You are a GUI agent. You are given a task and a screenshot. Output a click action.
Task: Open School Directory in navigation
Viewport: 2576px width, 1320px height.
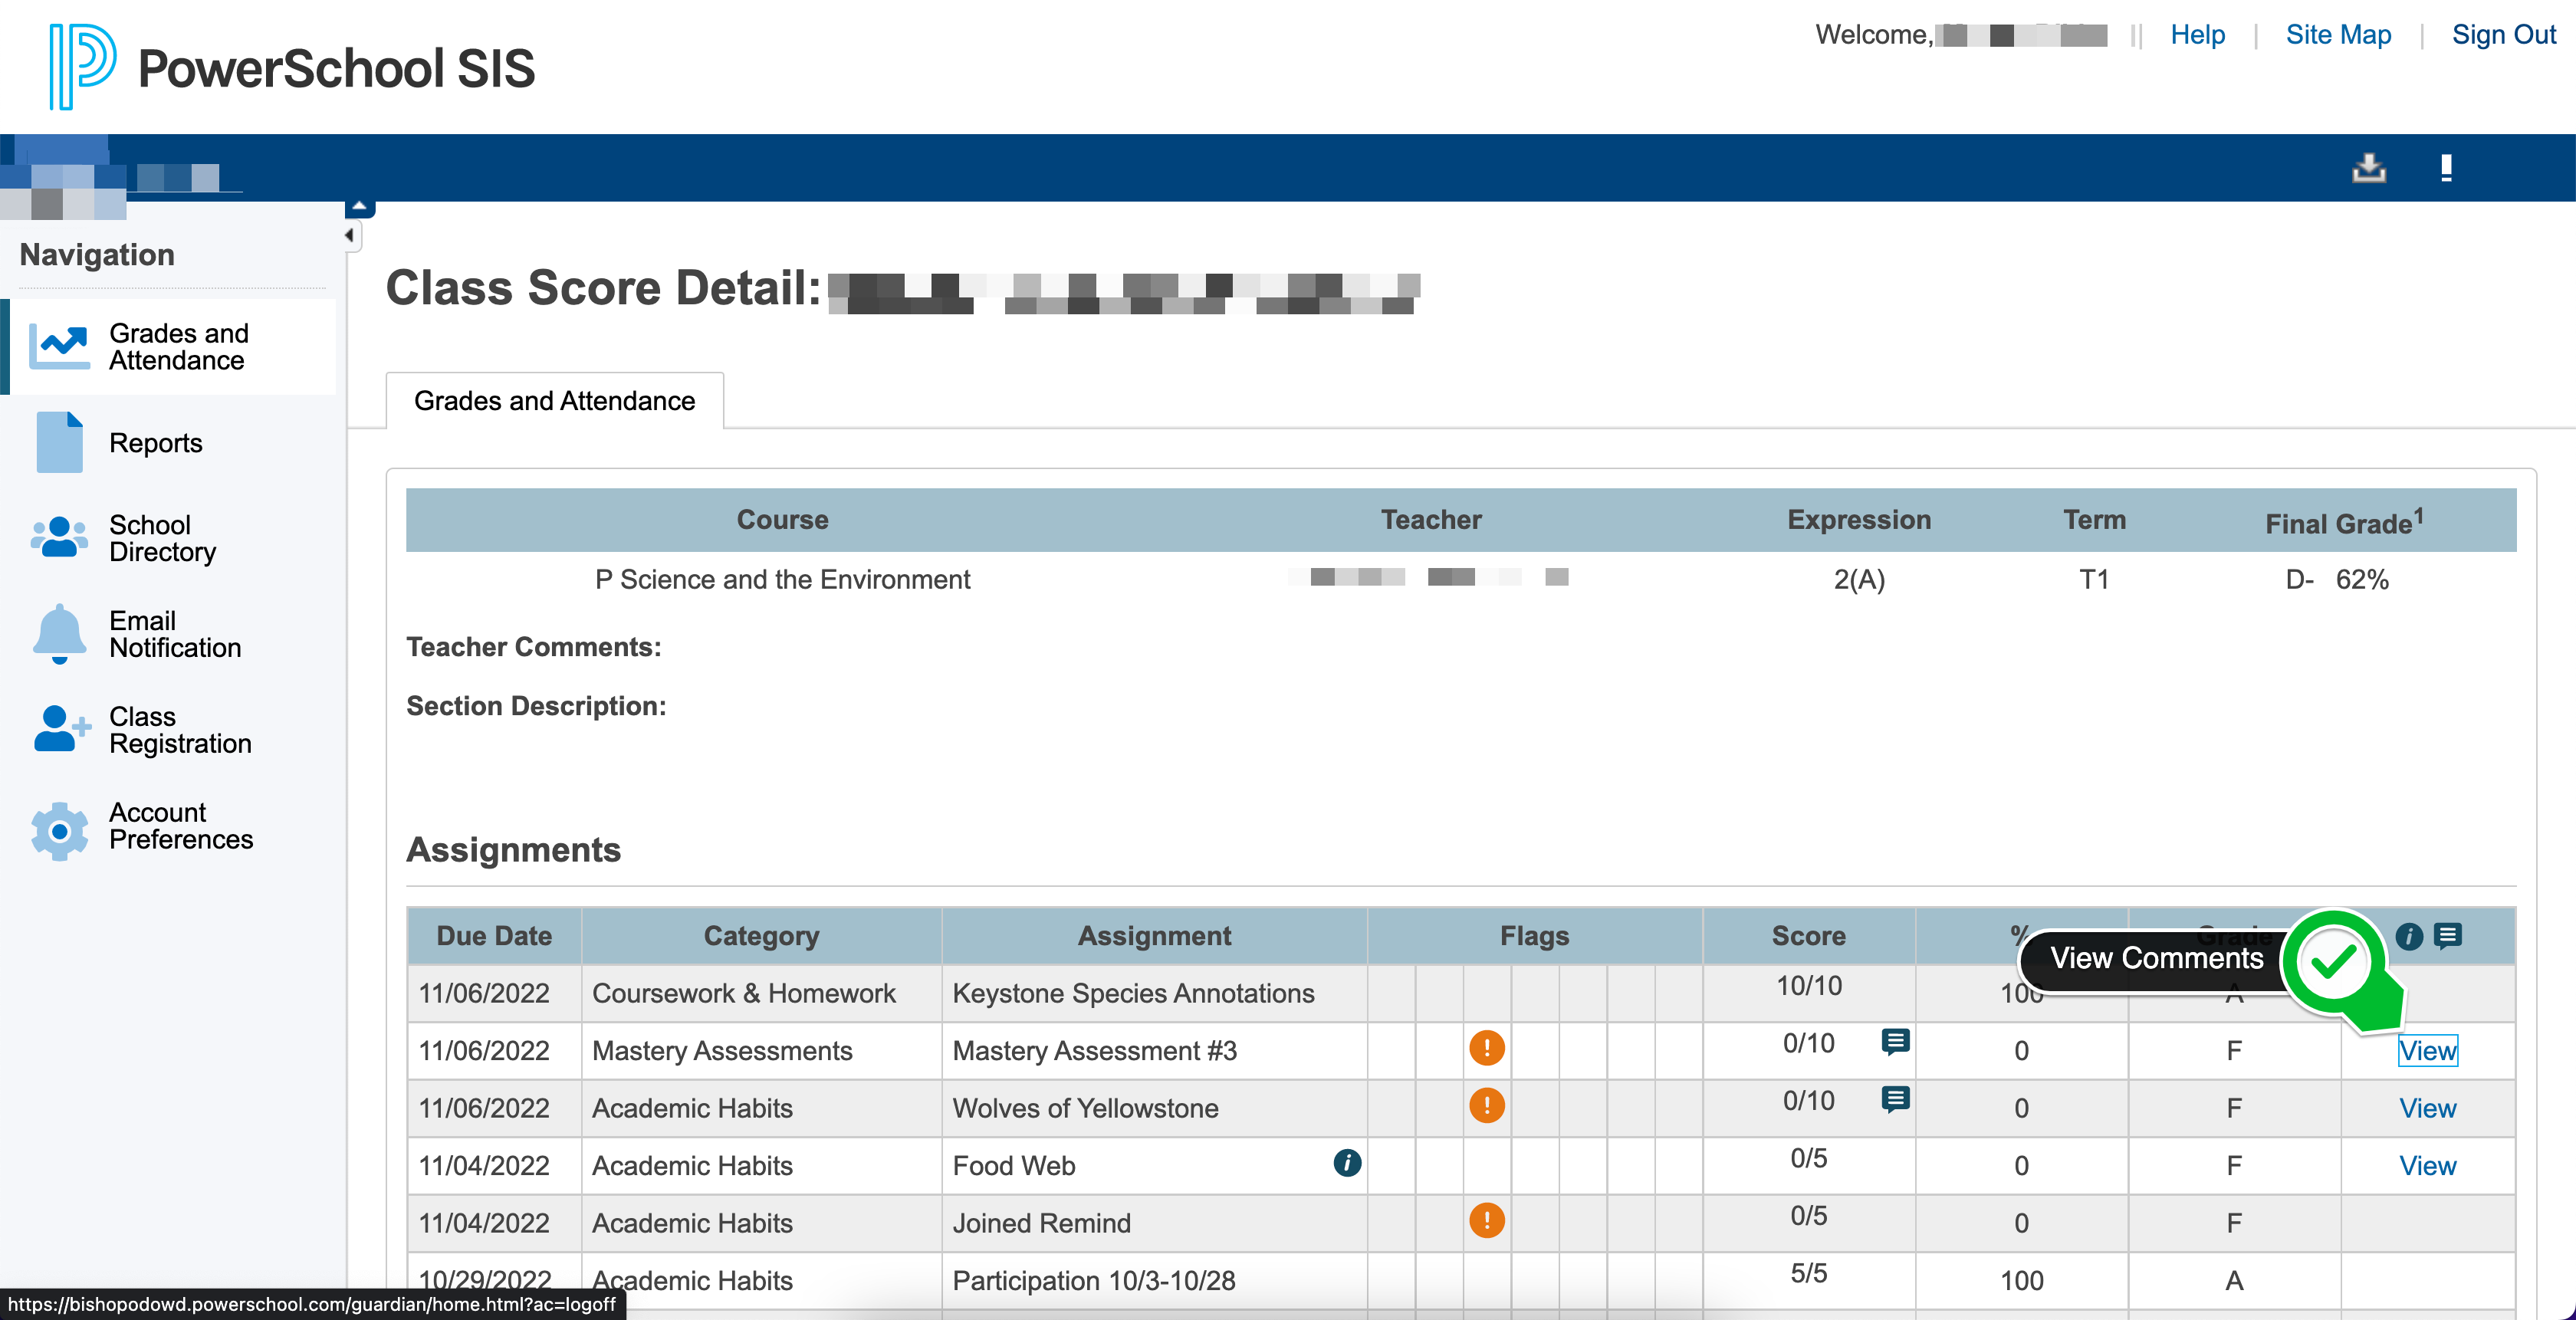coord(169,538)
